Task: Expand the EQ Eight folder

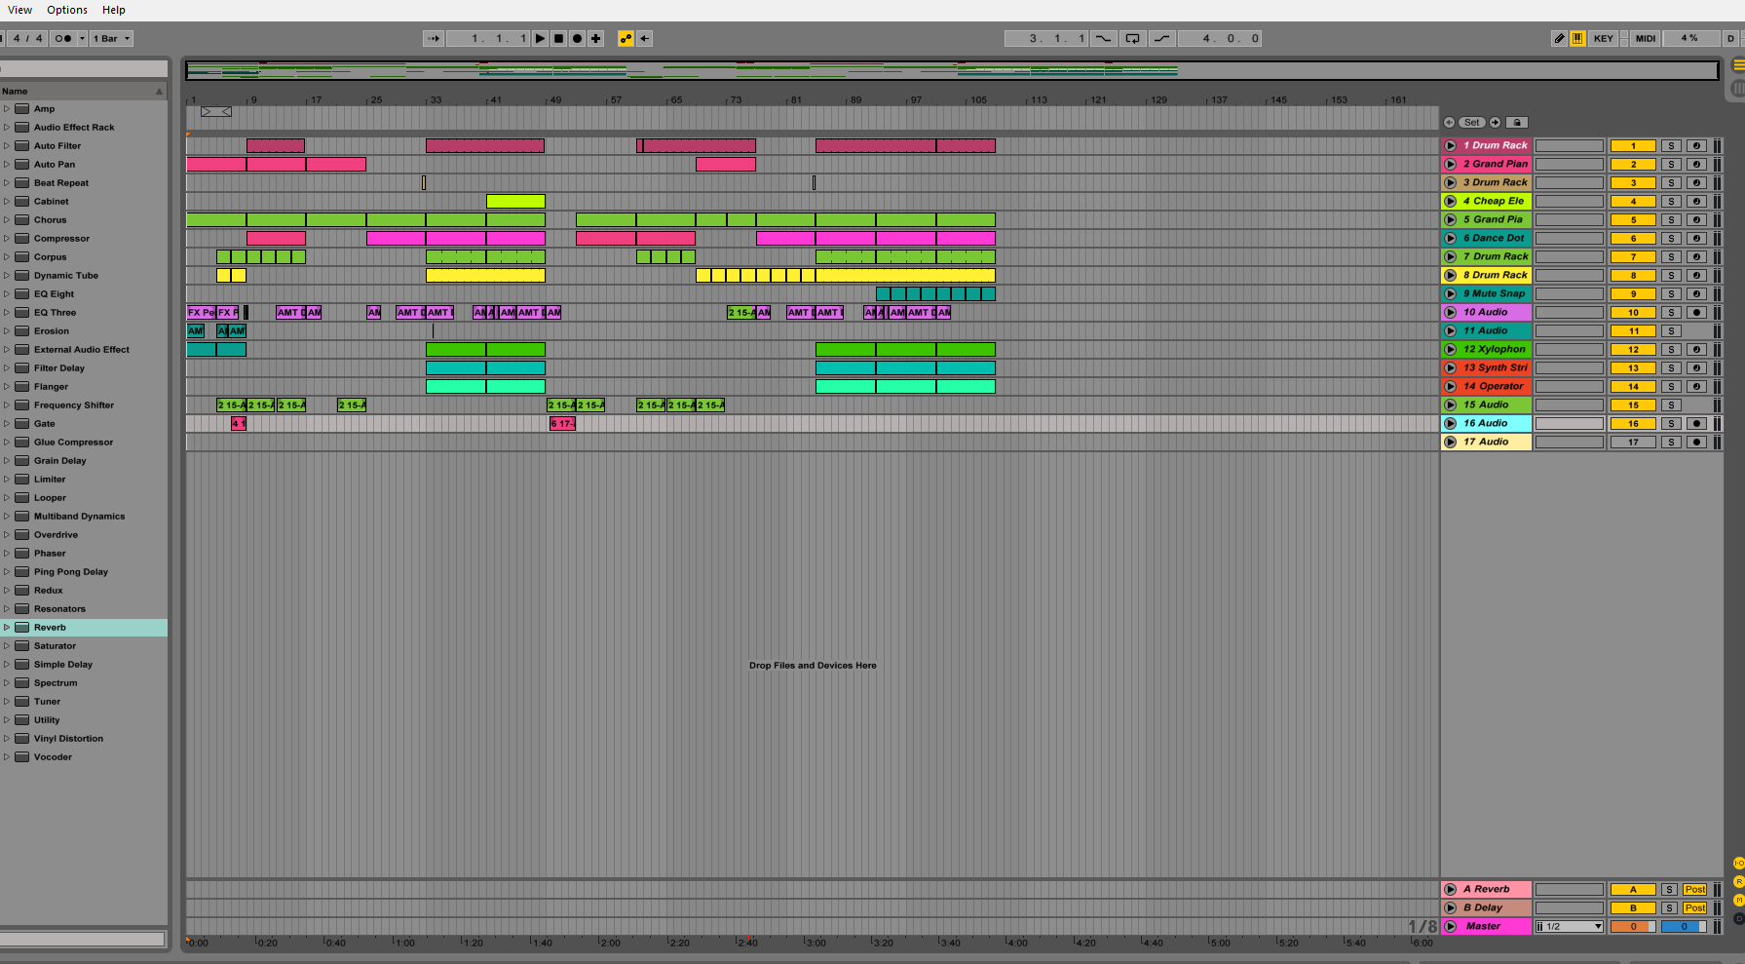Action: (7, 294)
